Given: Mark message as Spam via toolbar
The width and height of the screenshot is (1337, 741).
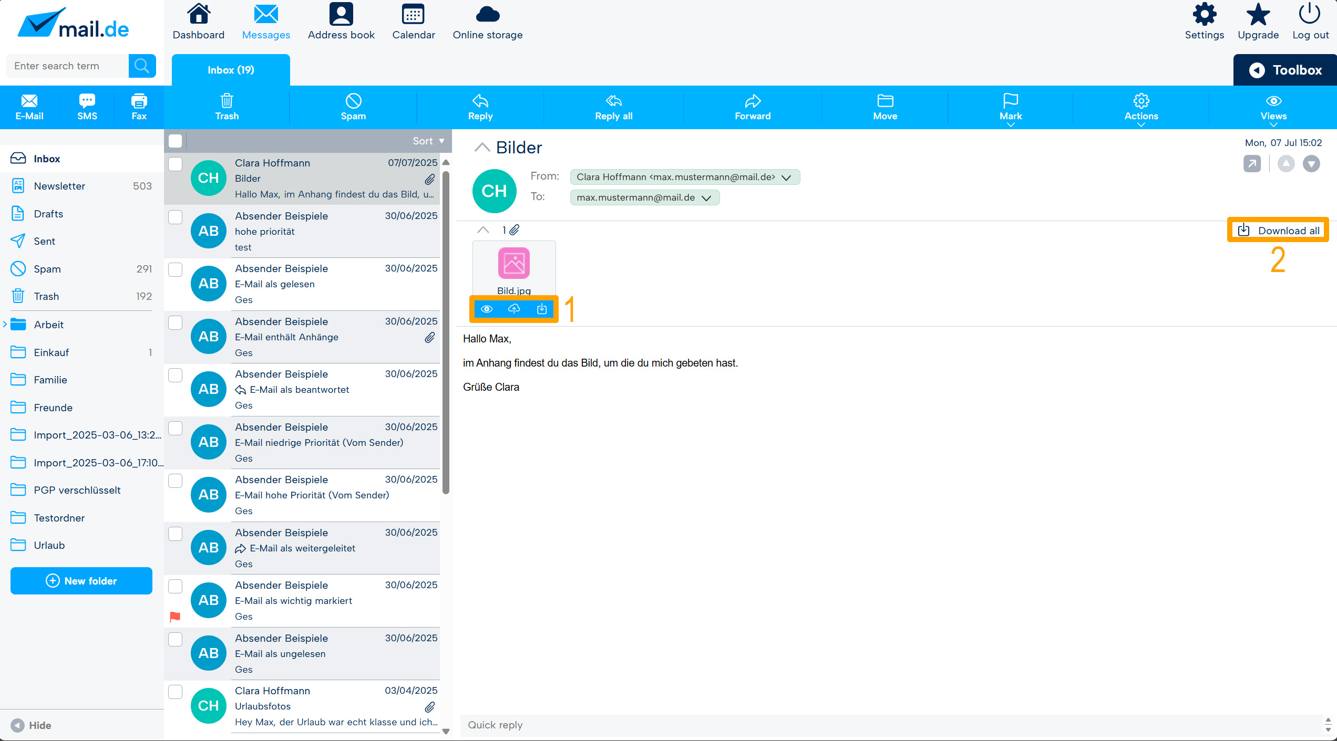Looking at the screenshot, I should (353, 107).
